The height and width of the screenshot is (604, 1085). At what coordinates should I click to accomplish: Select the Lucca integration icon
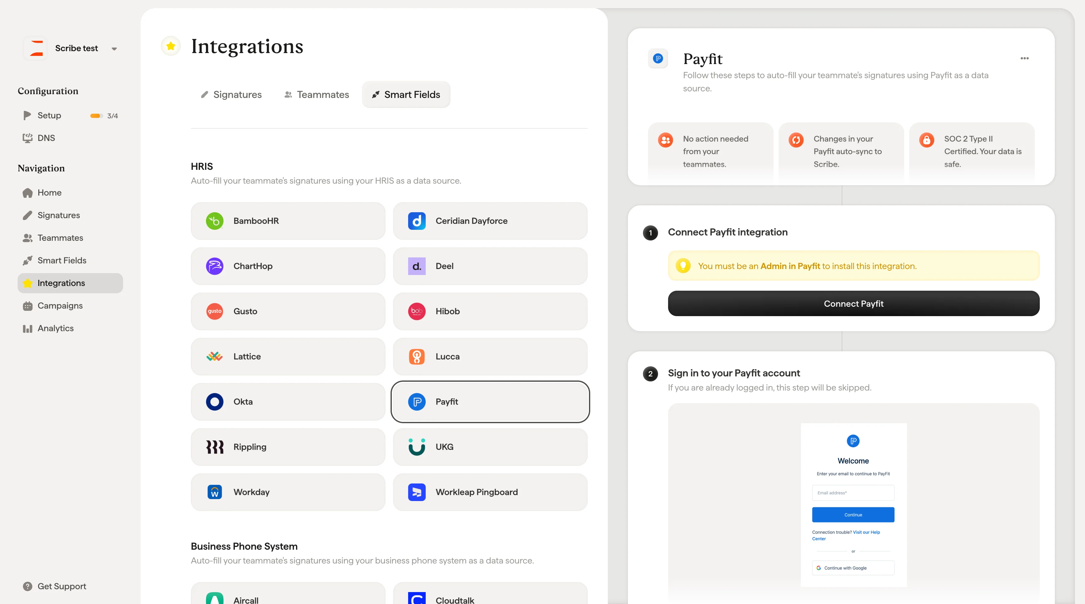[x=417, y=357]
